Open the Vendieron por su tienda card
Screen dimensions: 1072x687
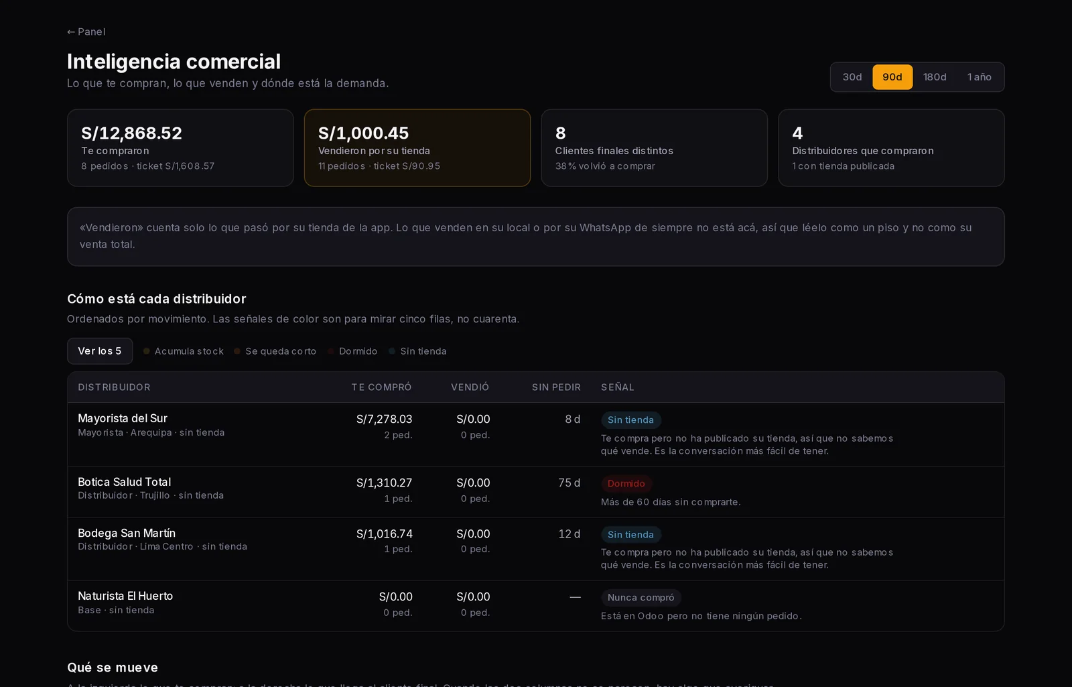click(417, 148)
